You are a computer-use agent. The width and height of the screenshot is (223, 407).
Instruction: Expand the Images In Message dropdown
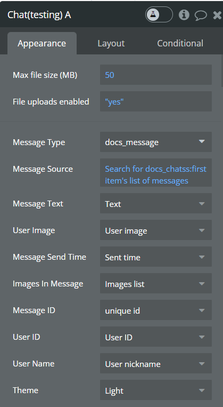156,284
